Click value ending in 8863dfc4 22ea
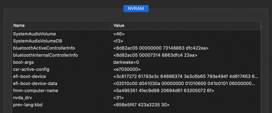Viewport: 272px width, 113px height. 155,55
